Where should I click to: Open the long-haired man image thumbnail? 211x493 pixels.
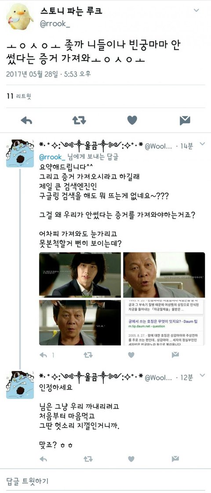(80, 275)
